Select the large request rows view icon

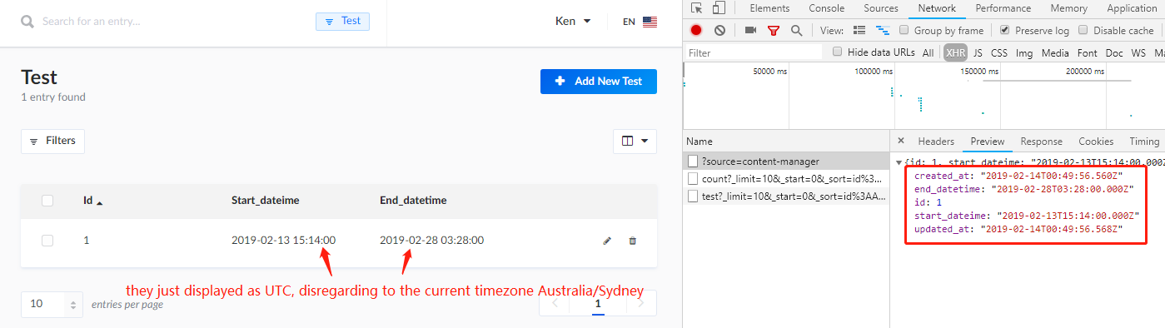pos(859,30)
